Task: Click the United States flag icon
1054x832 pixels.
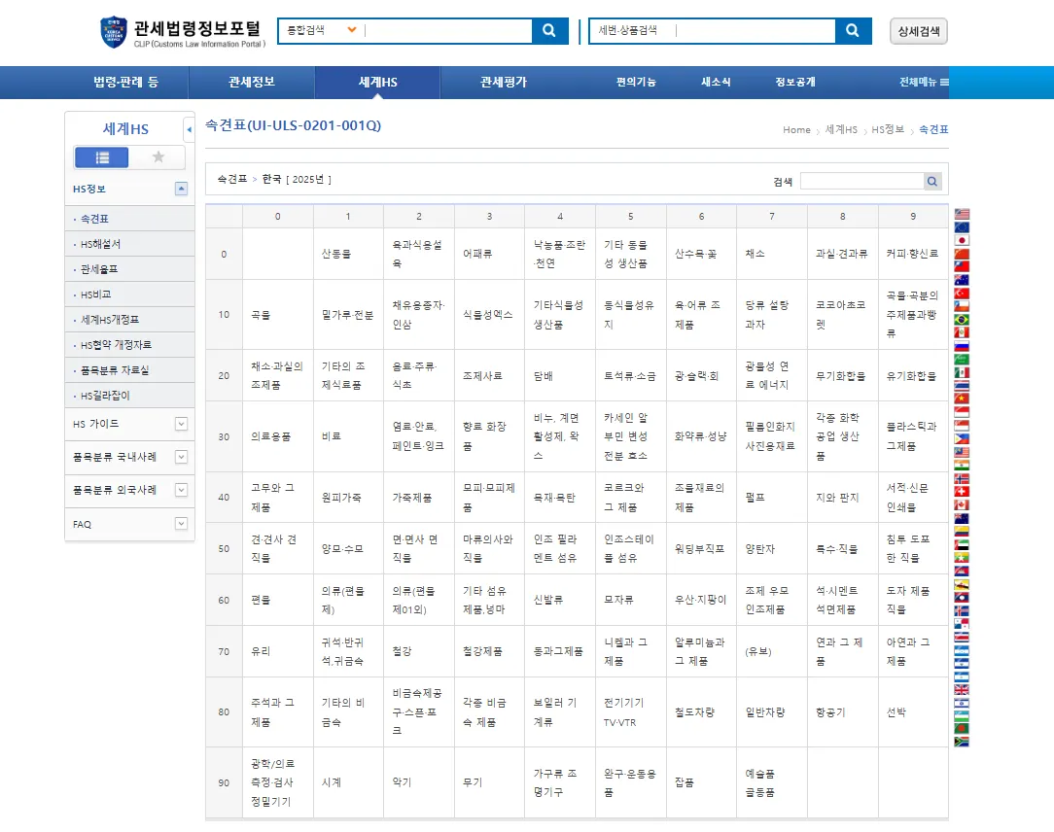Action: tap(962, 215)
